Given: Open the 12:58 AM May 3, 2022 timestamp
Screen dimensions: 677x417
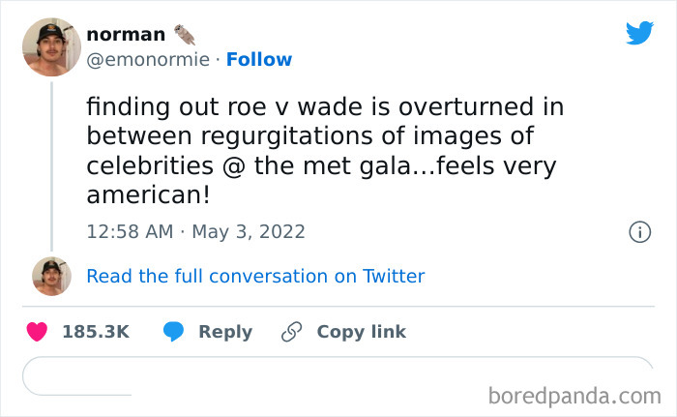Looking at the screenshot, I should coord(195,232).
